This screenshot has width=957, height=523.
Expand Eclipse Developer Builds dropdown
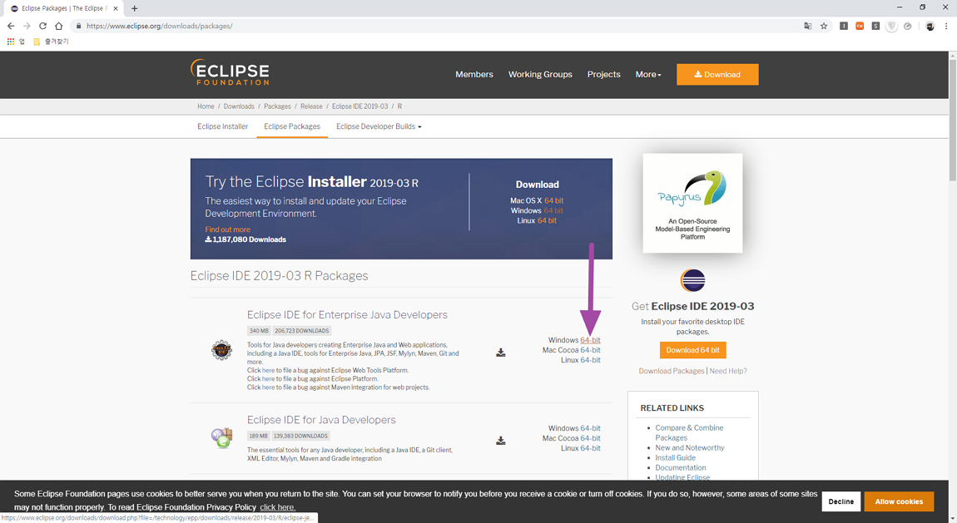[x=379, y=126]
